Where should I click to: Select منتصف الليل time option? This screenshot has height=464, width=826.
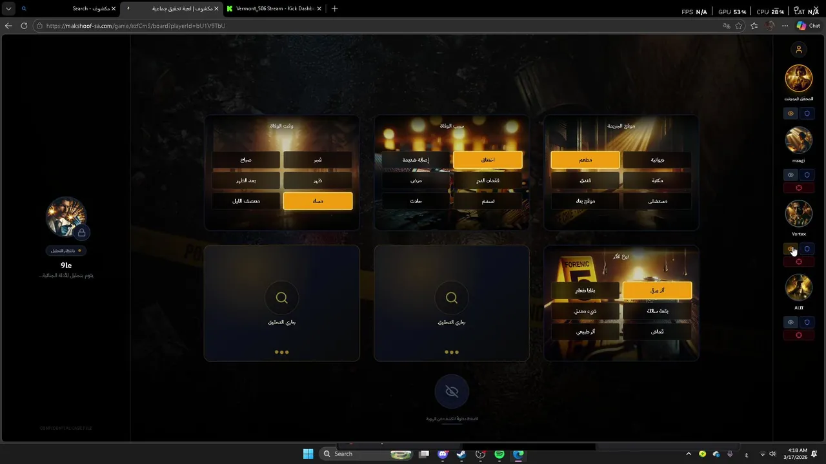tap(246, 201)
